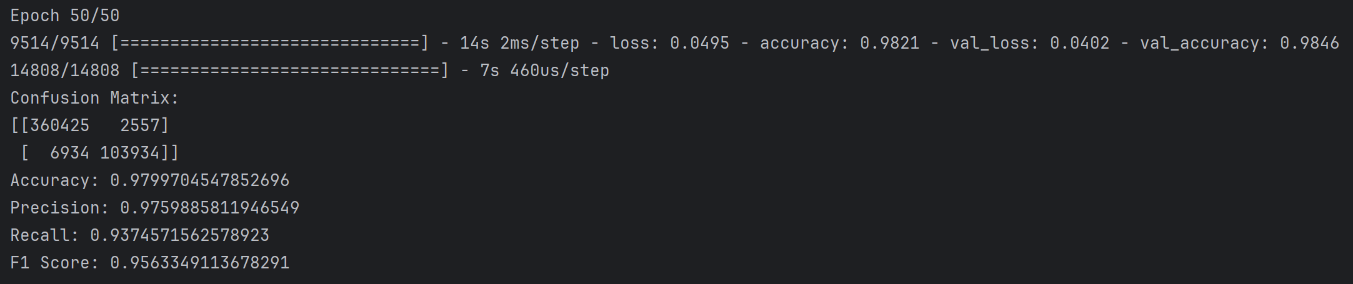The image size is (1353, 284).
Task: Click the "7s 460us/step" timing text
Action: click(x=544, y=71)
